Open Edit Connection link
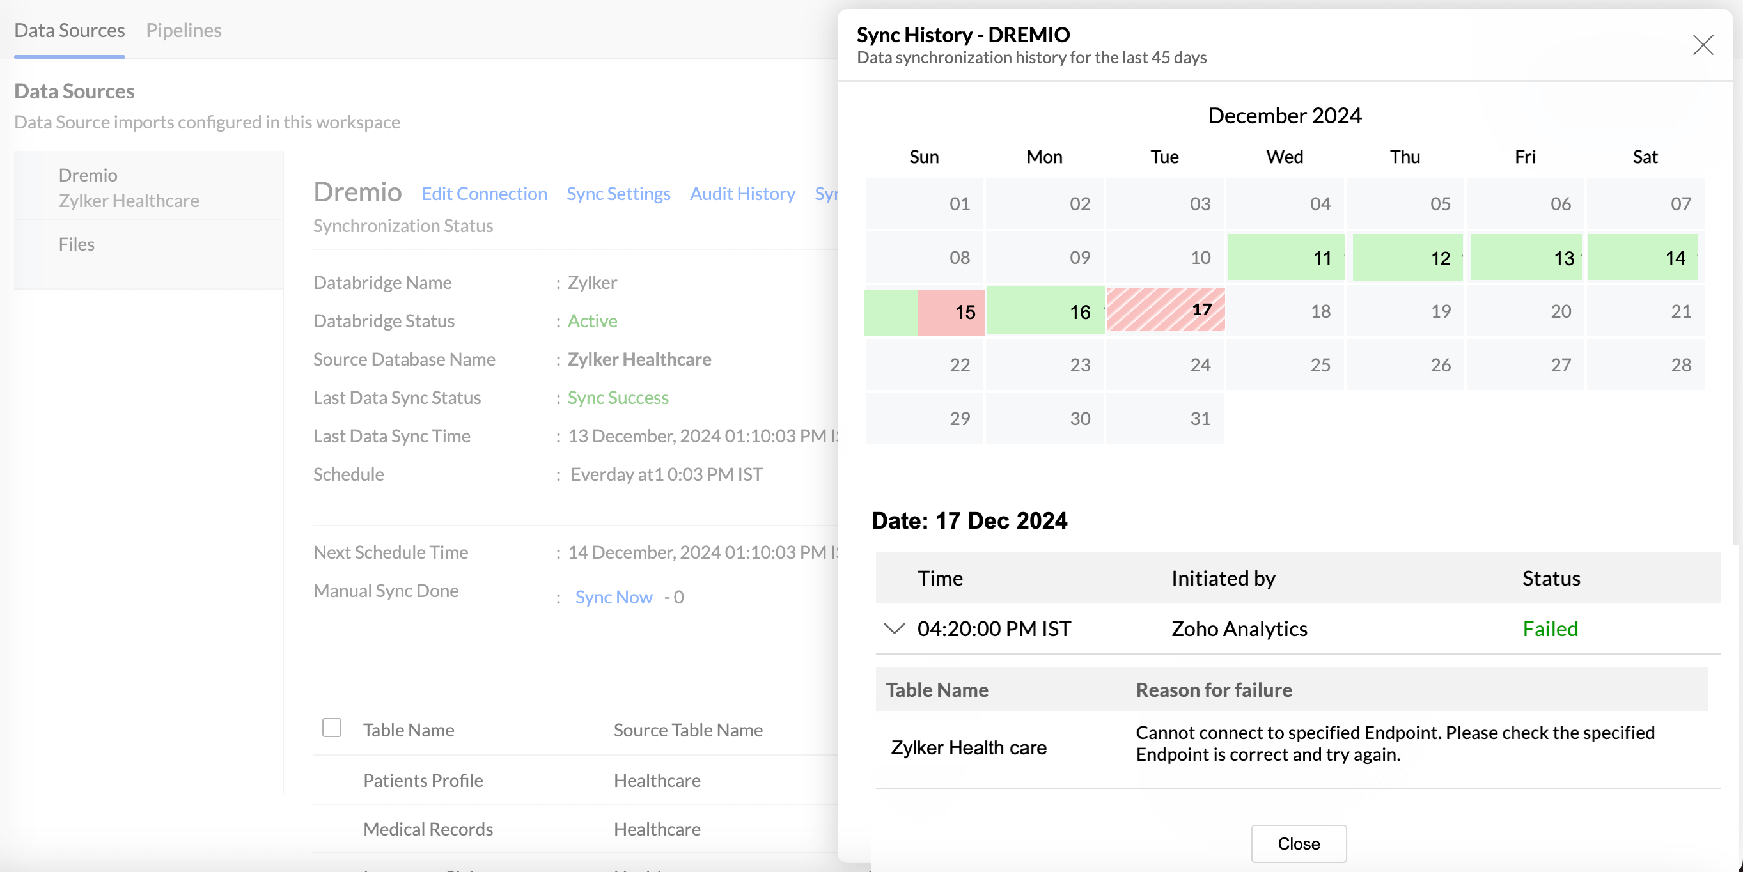The width and height of the screenshot is (1743, 872). click(484, 194)
